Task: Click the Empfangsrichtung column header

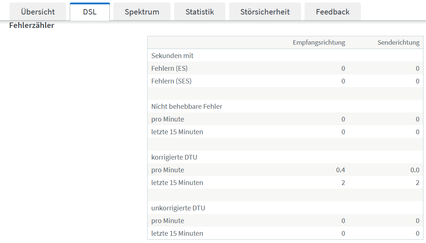Action: (x=319, y=42)
